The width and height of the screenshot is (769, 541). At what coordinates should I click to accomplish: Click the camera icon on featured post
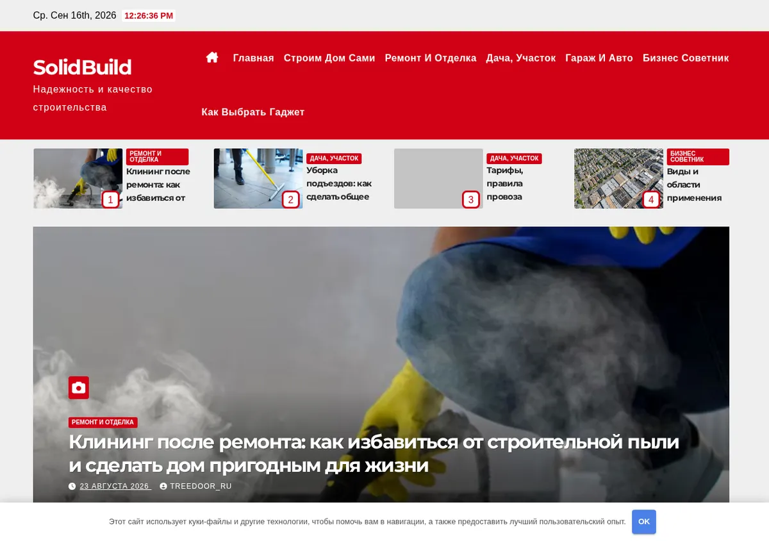click(x=79, y=388)
